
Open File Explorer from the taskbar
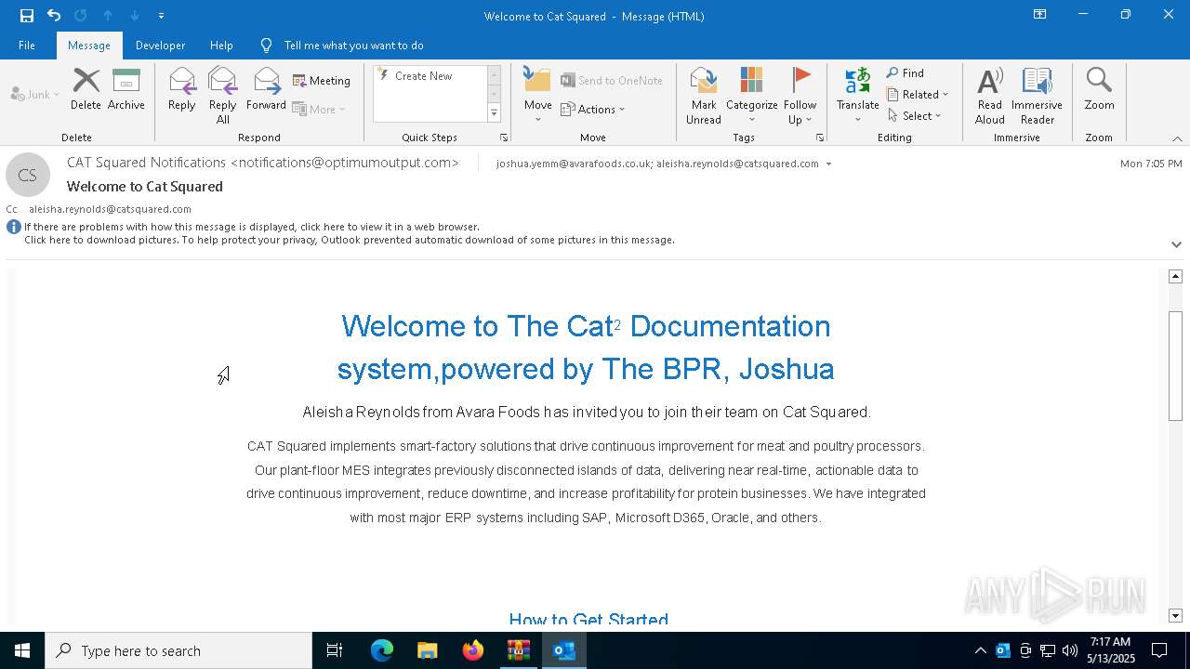(x=427, y=650)
